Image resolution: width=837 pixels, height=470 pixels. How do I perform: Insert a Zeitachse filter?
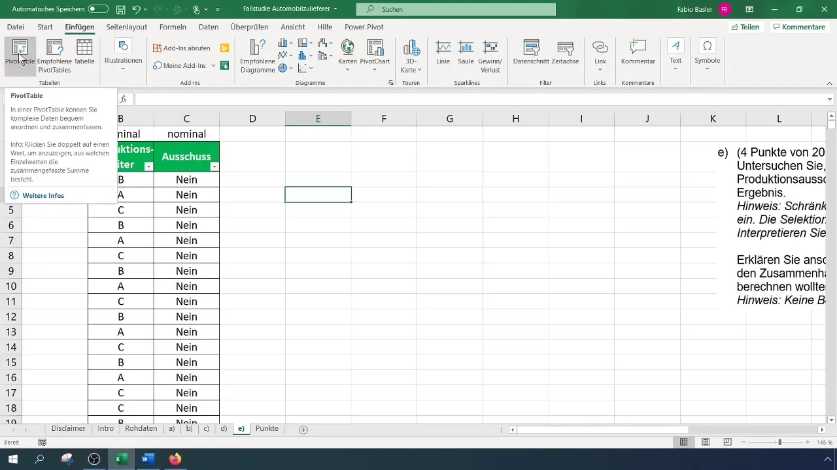point(565,52)
